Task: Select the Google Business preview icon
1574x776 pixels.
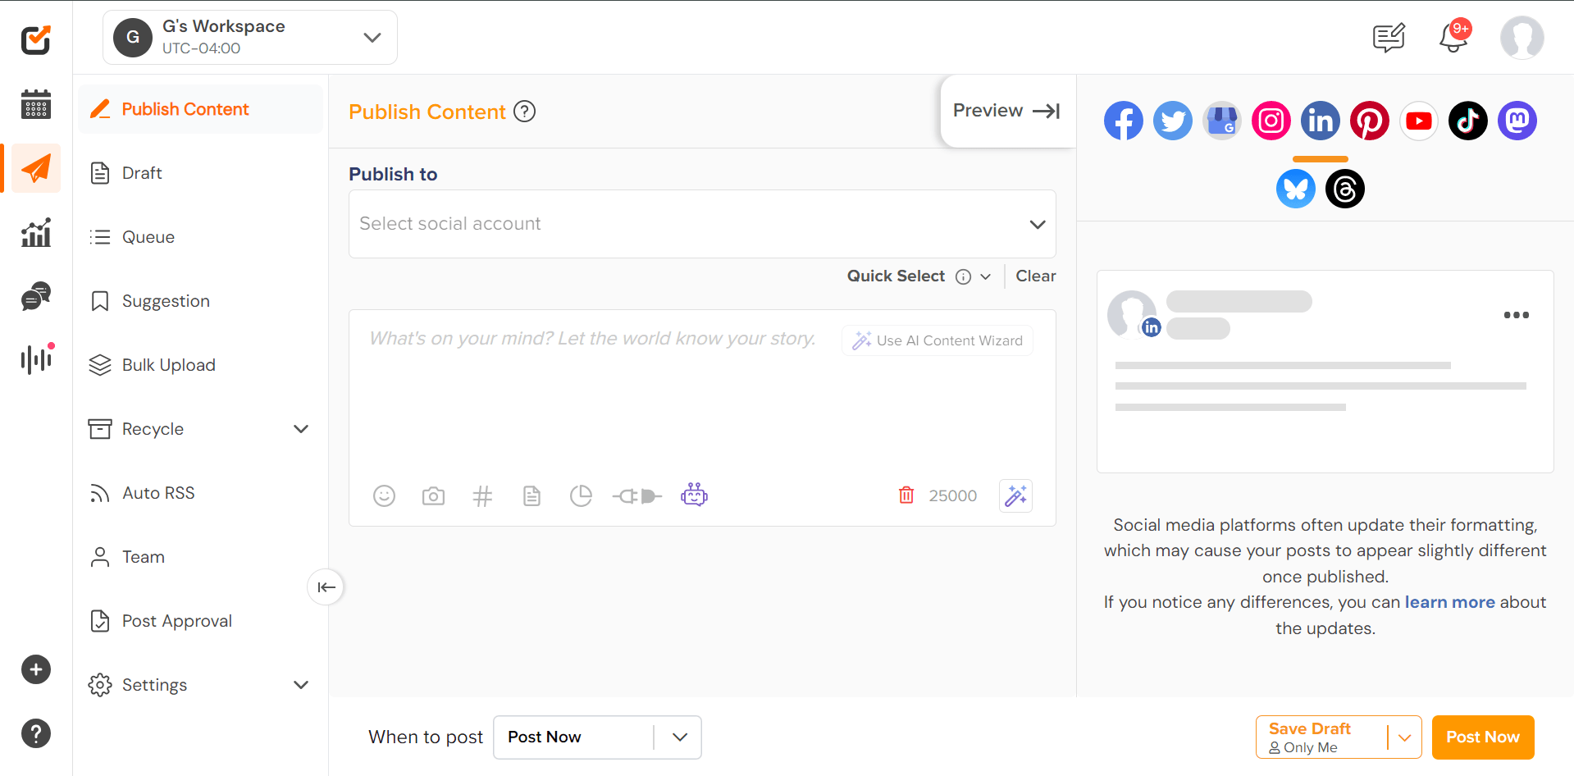Action: tap(1222, 121)
